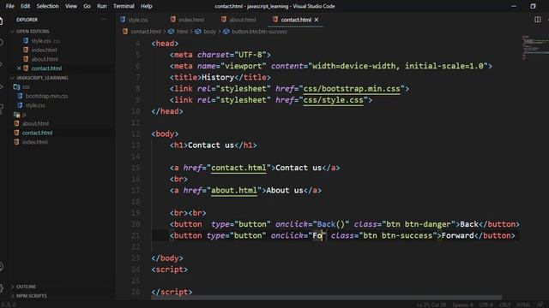Switch to the index.html tab
Image resolution: width=549 pixels, height=308 pixels.
coord(191,20)
